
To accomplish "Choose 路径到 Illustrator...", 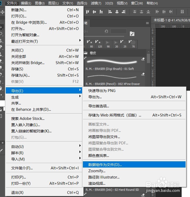I will 134,177.
